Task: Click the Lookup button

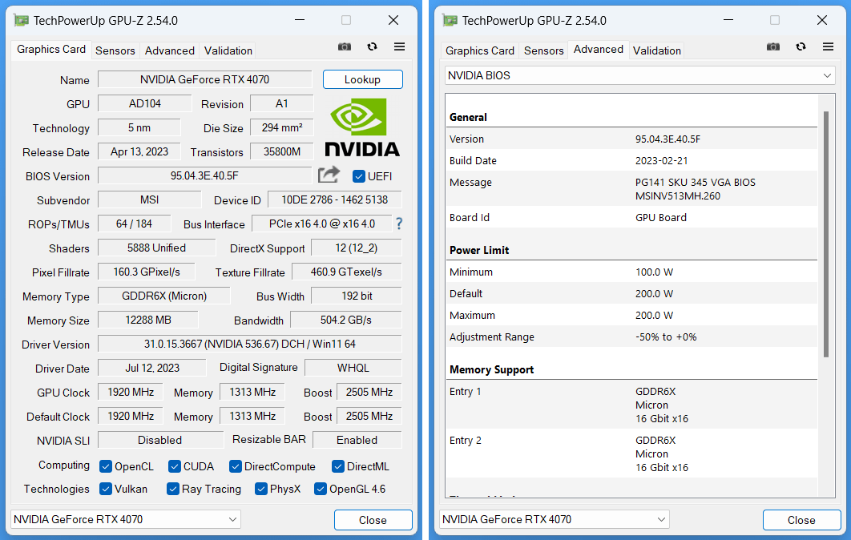Action: tap(362, 79)
